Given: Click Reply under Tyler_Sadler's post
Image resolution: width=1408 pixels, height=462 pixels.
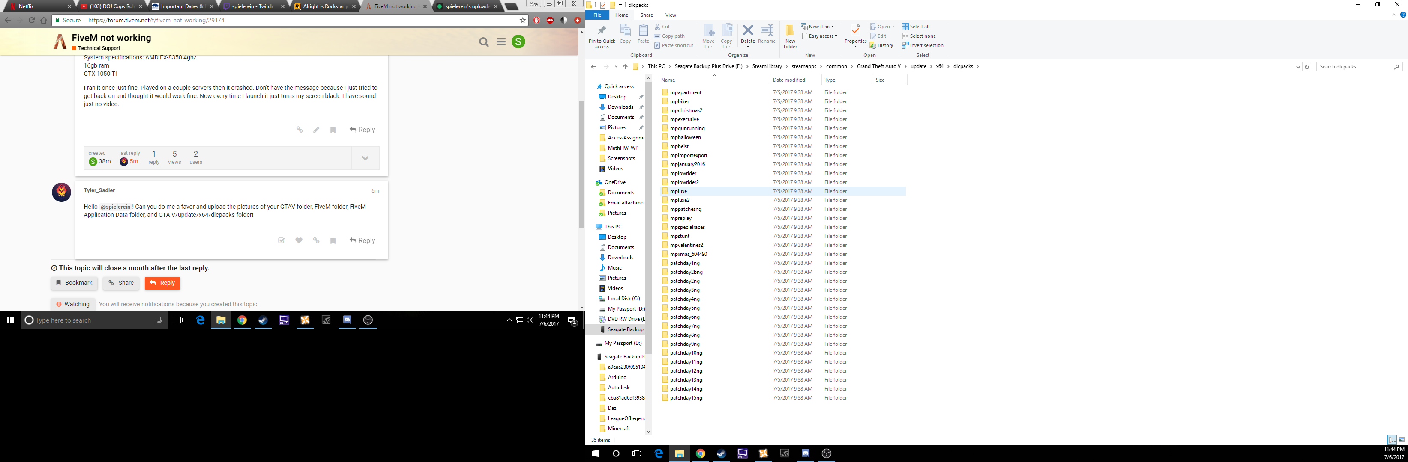Looking at the screenshot, I should 362,240.
